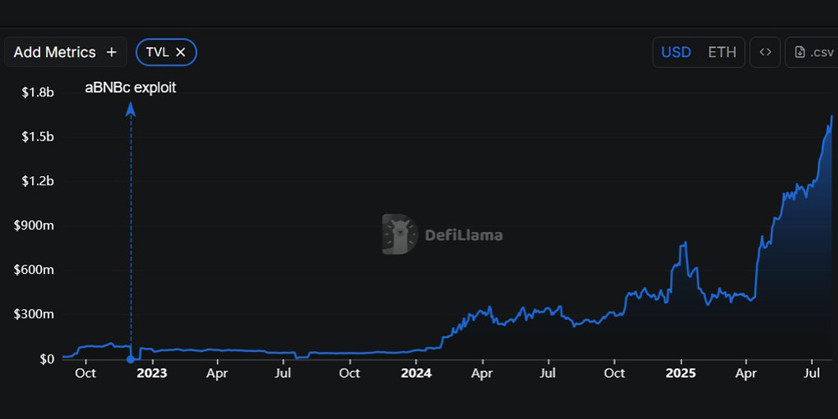Click the $1.8b label on the y-axis
838x419 pixels.
(x=38, y=92)
